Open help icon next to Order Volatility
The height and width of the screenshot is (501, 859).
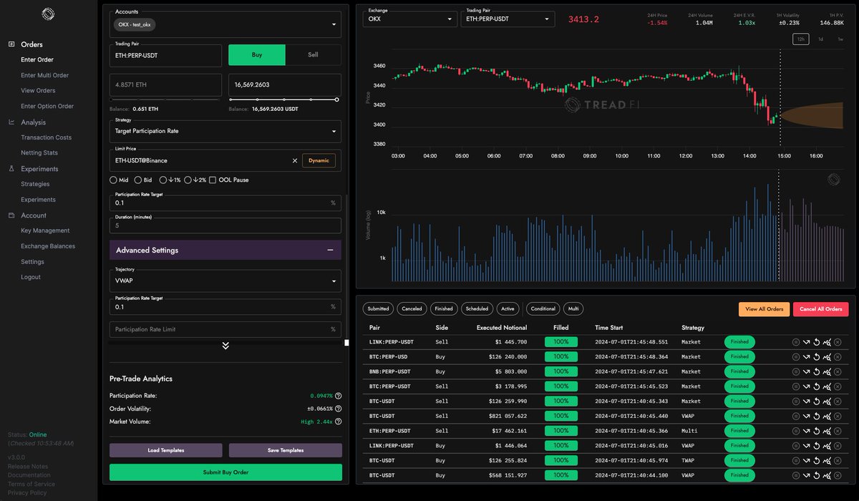338,409
